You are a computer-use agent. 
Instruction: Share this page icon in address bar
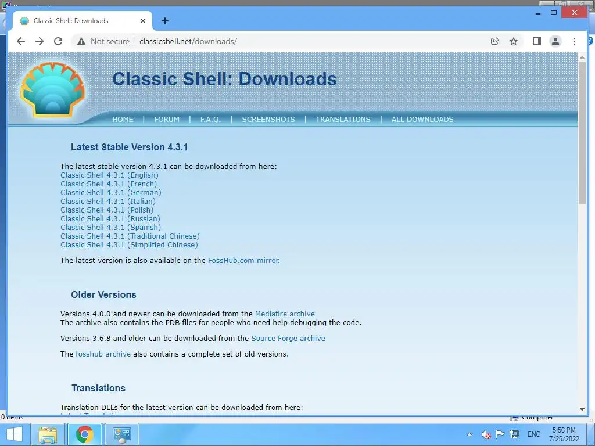point(495,41)
